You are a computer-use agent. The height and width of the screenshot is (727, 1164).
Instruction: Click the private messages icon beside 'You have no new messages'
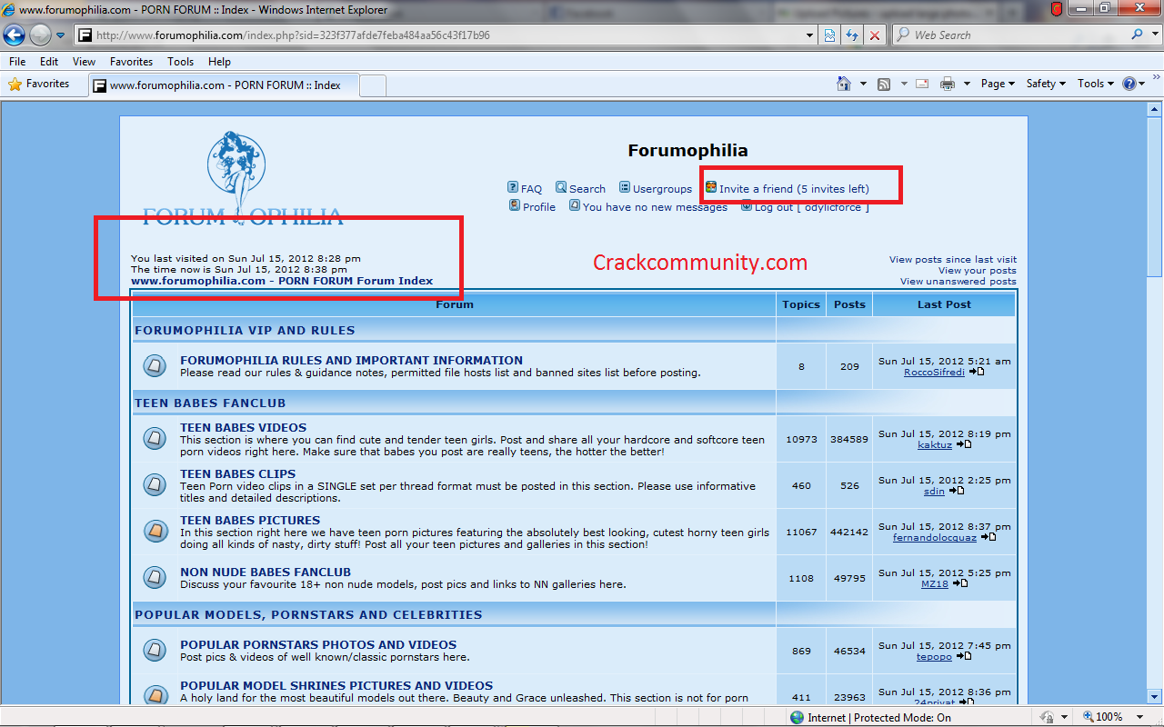click(575, 205)
